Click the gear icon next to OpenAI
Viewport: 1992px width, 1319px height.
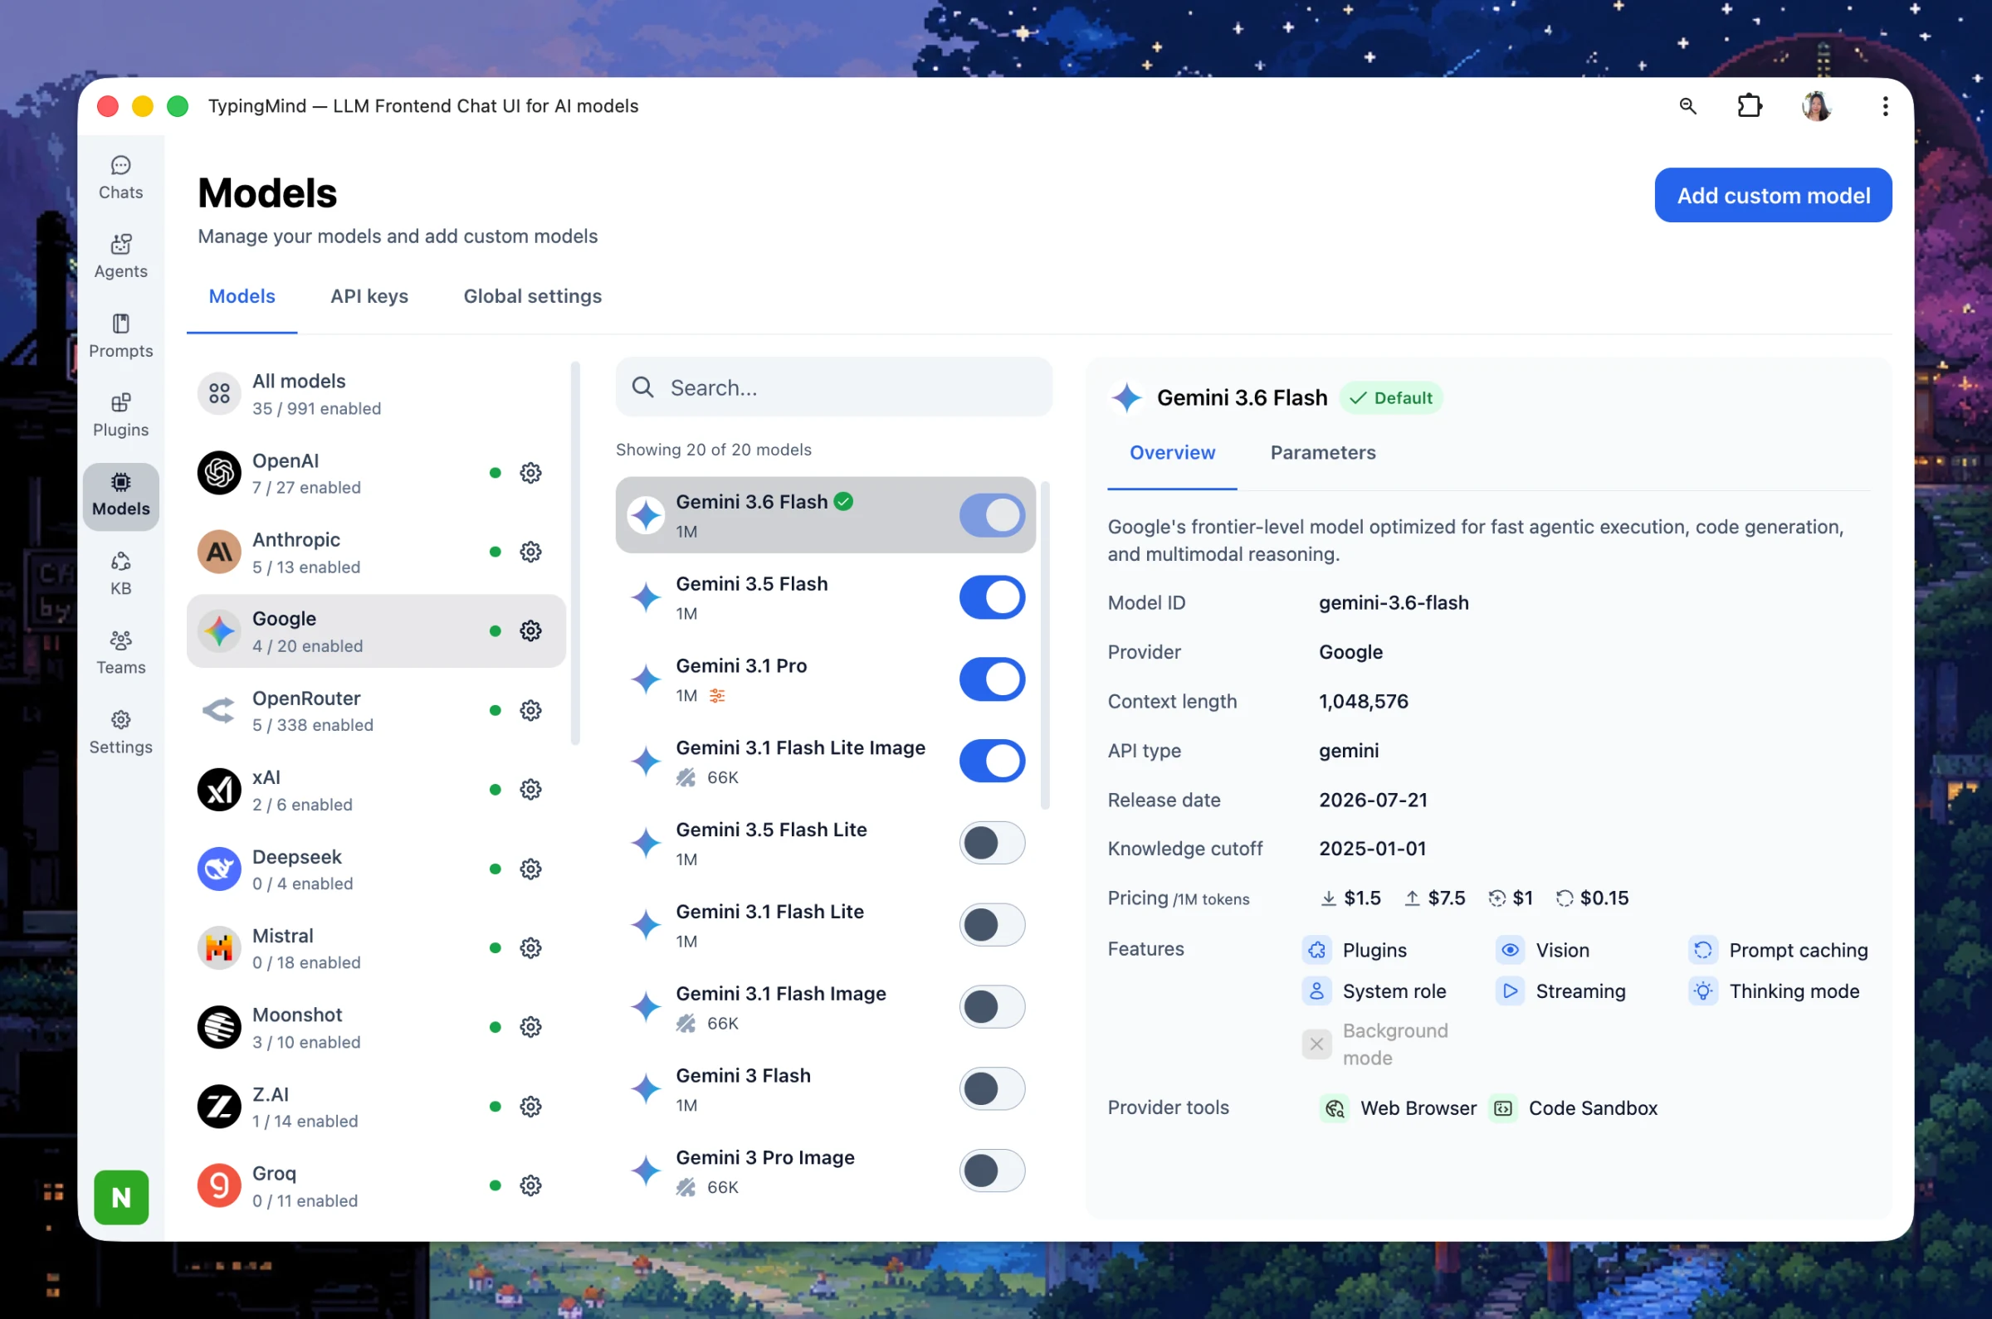pyautogui.click(x=530, y=473)
